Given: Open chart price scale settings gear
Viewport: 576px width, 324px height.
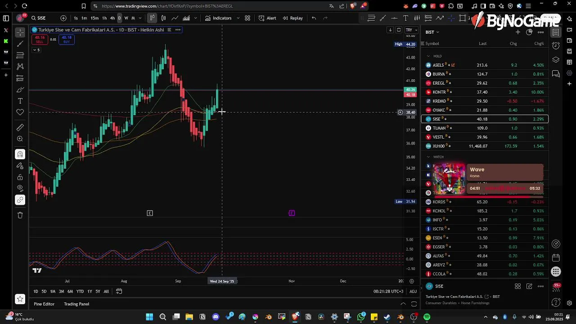Looking at the screenshot, I should [x=412, y=281].
